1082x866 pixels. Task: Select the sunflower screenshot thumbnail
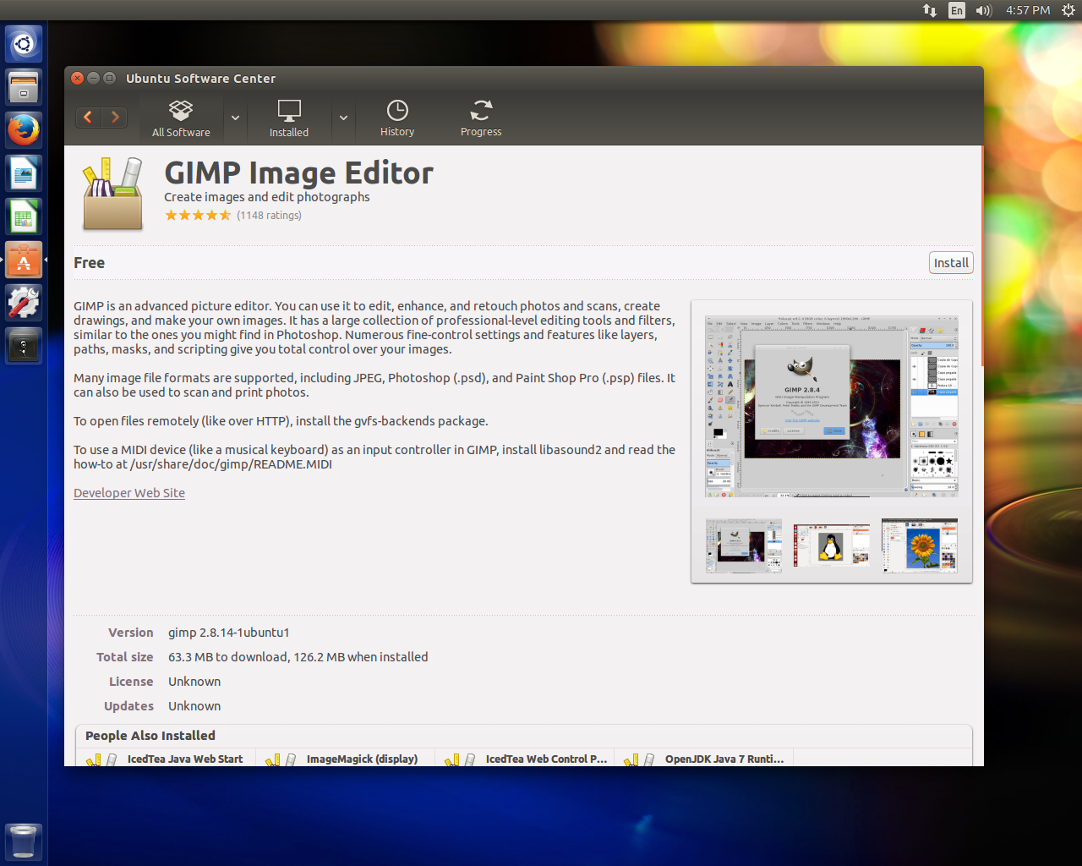[x=920, y=545]
